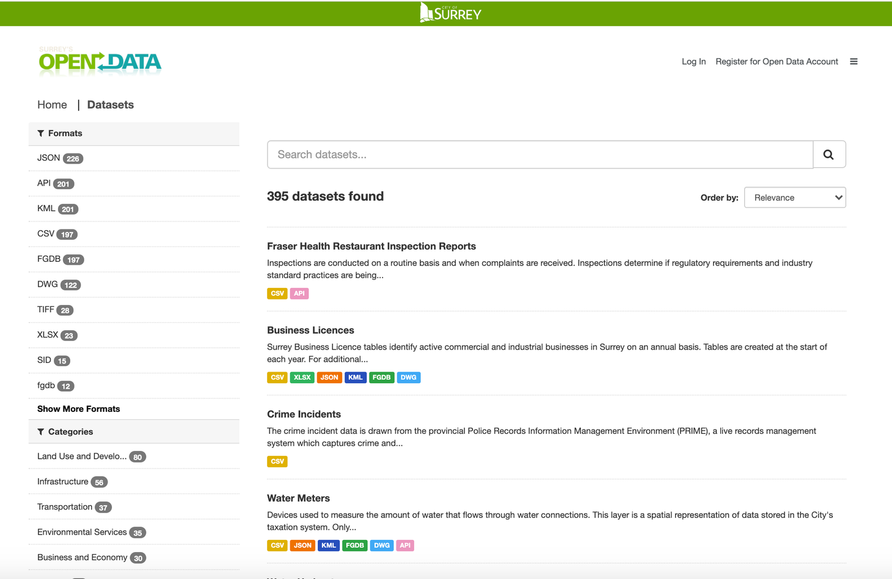Click the CSV tag under Crime Incidents
The height and width of the screenshot is (579, 892).
[x=277, y=462]
